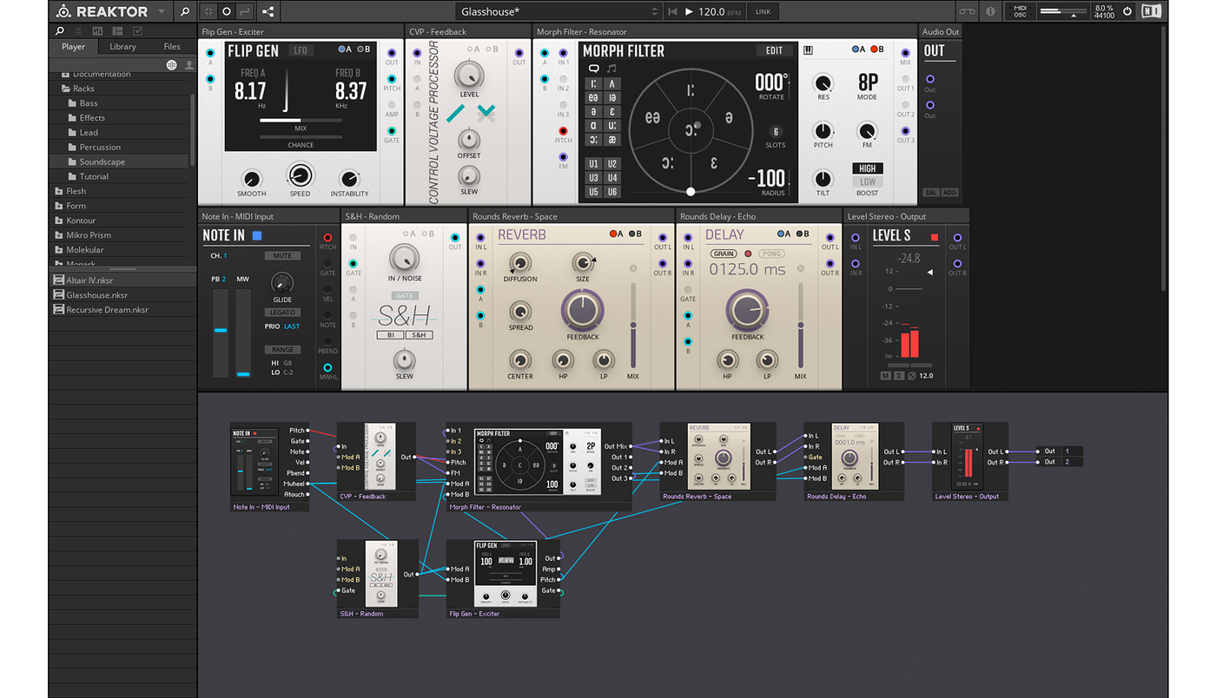Click the globe icon in the browser
Viewport: 1216px width, 698px height.
(x=171, y=65)
